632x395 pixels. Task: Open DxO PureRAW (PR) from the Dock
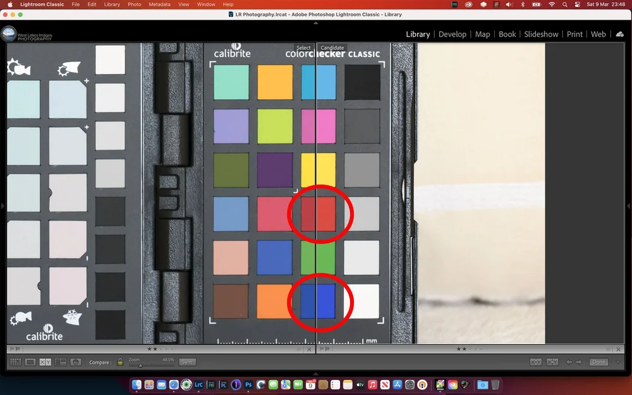click(211, 384)
